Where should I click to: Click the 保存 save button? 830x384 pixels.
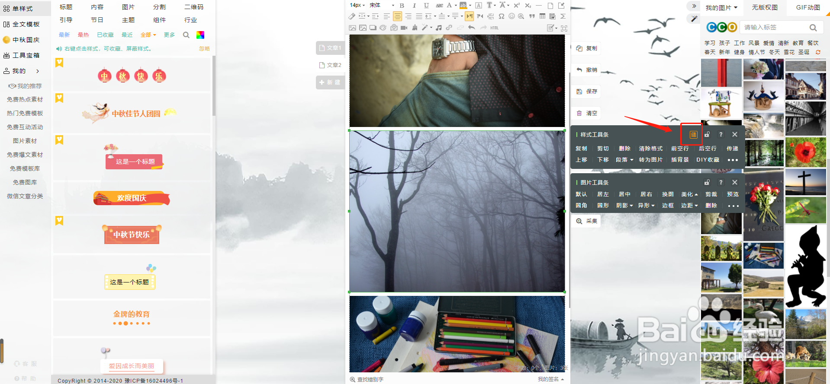[587, 92]
